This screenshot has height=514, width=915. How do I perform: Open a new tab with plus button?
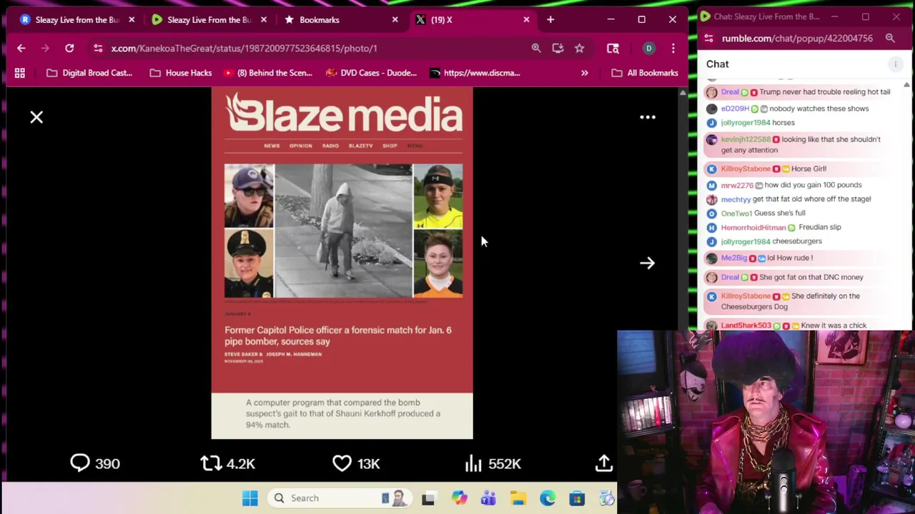click(550, 20)
